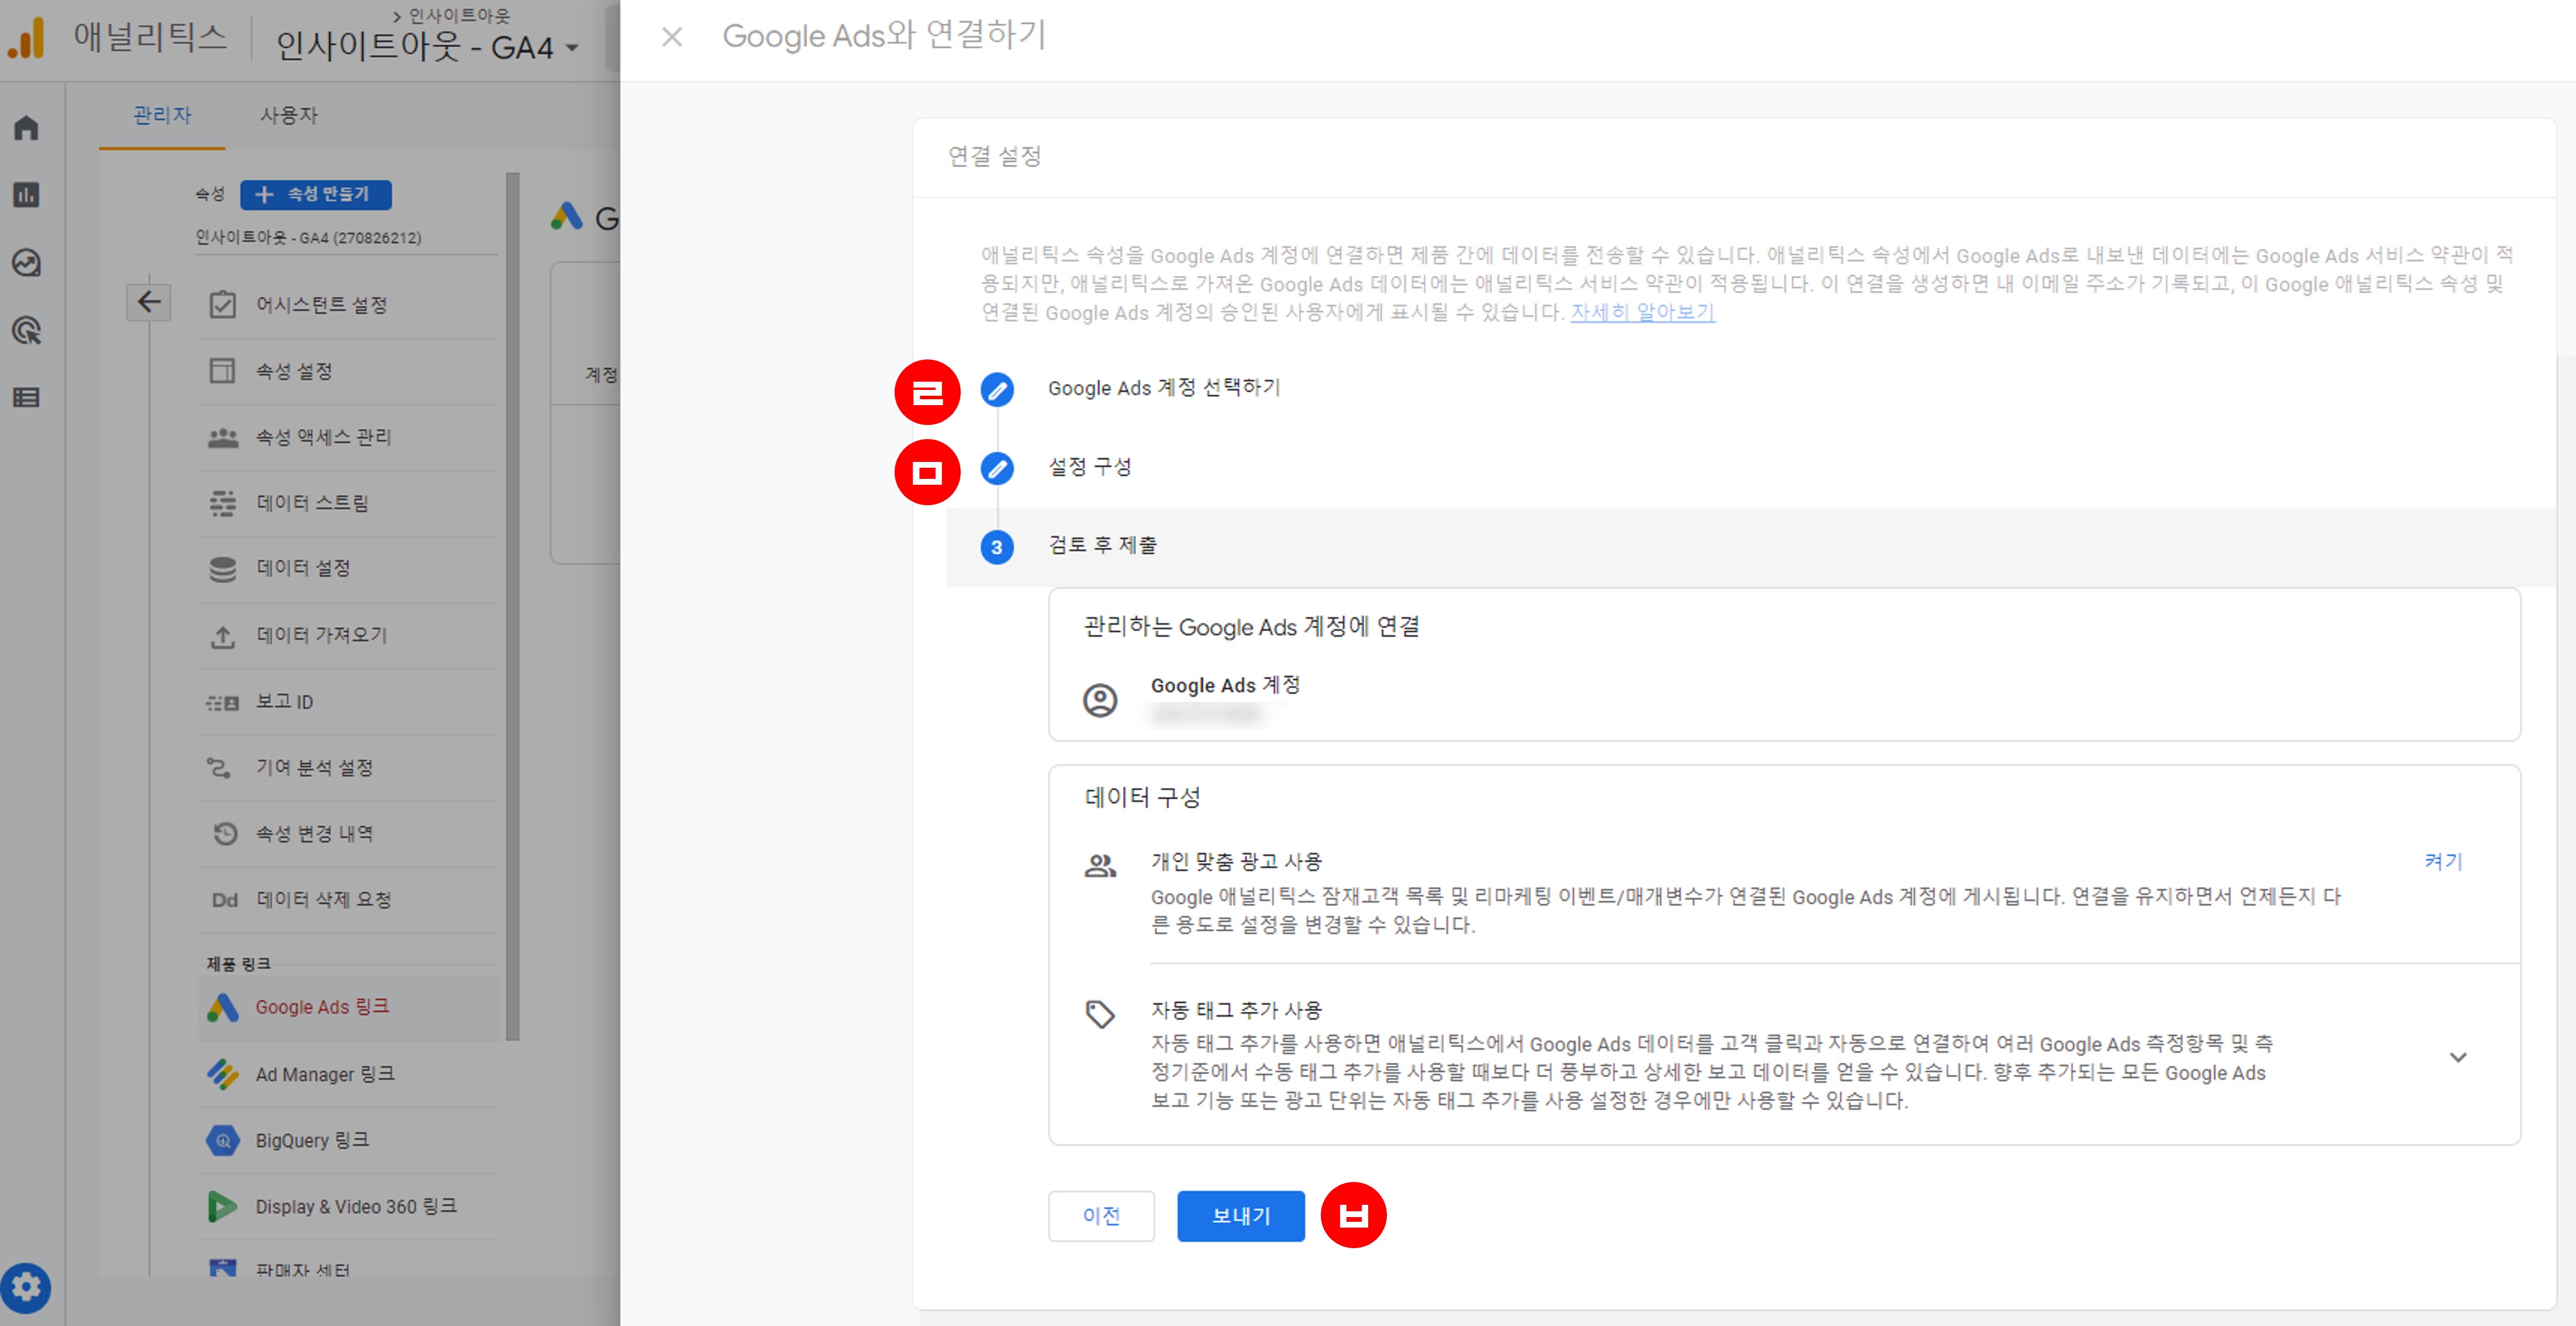This screenshot has width=2576, height=1326.
Task: Click the 데이터 스트림 icon
Action: click(222, 503)
